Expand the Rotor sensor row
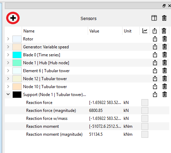Viewport: 171px width, 153px height. tap(8, 39)
